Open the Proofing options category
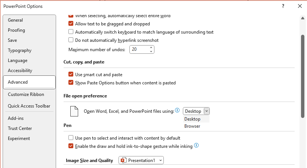The image size is (307, 168). coord(30,30)
